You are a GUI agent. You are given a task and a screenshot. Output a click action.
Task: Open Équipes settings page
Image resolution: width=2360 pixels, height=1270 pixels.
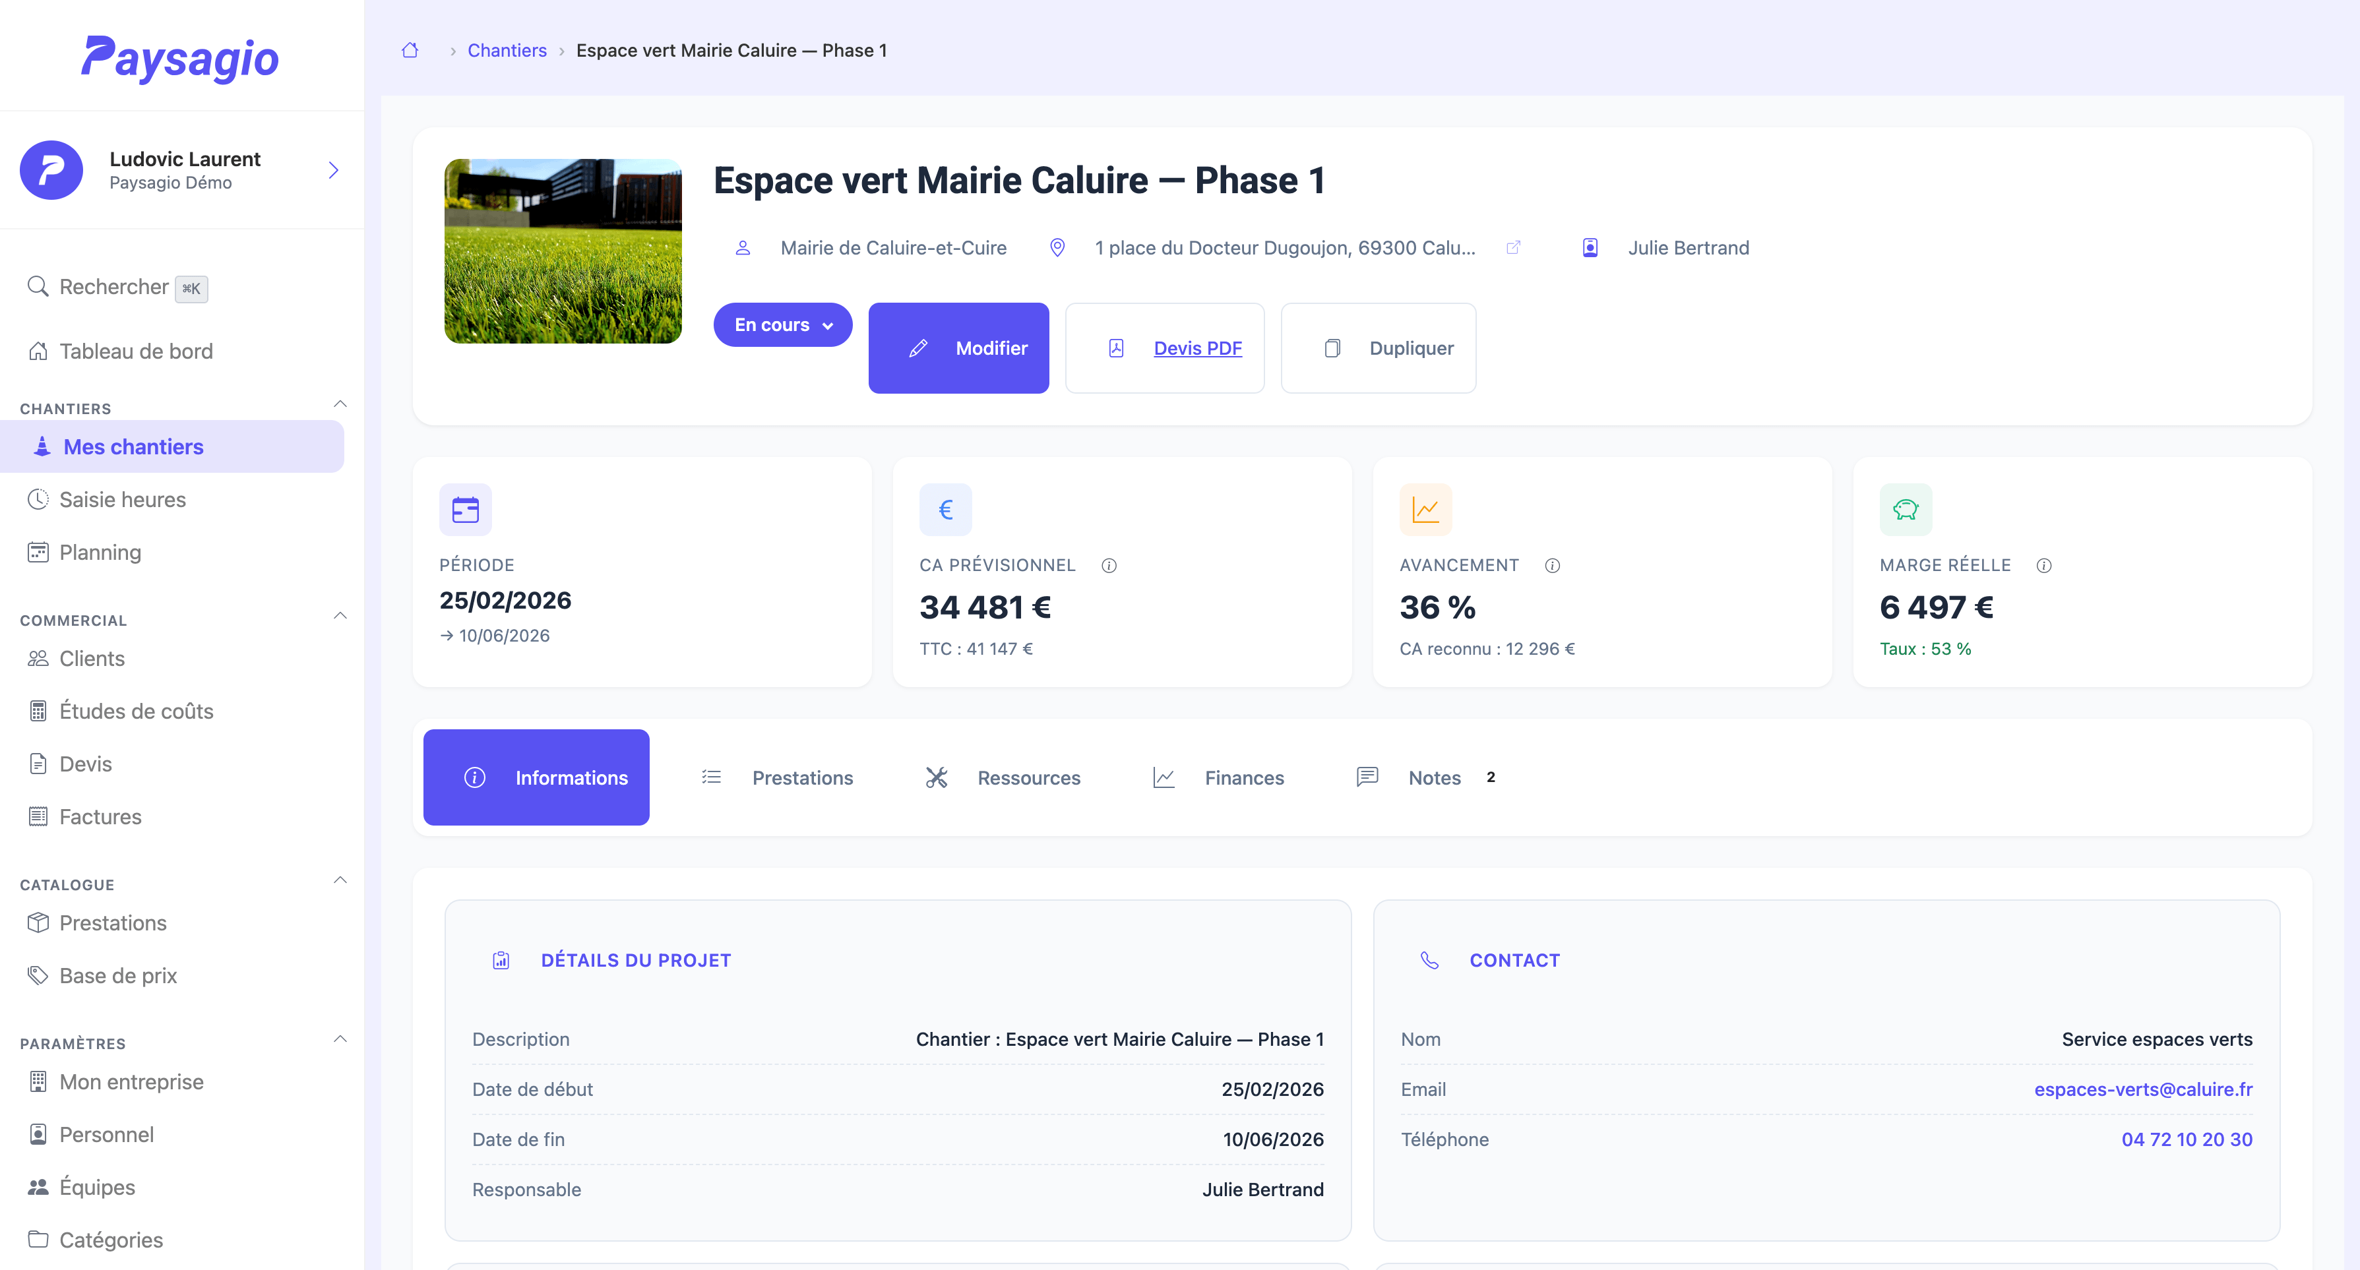(x=96, y=1187)
